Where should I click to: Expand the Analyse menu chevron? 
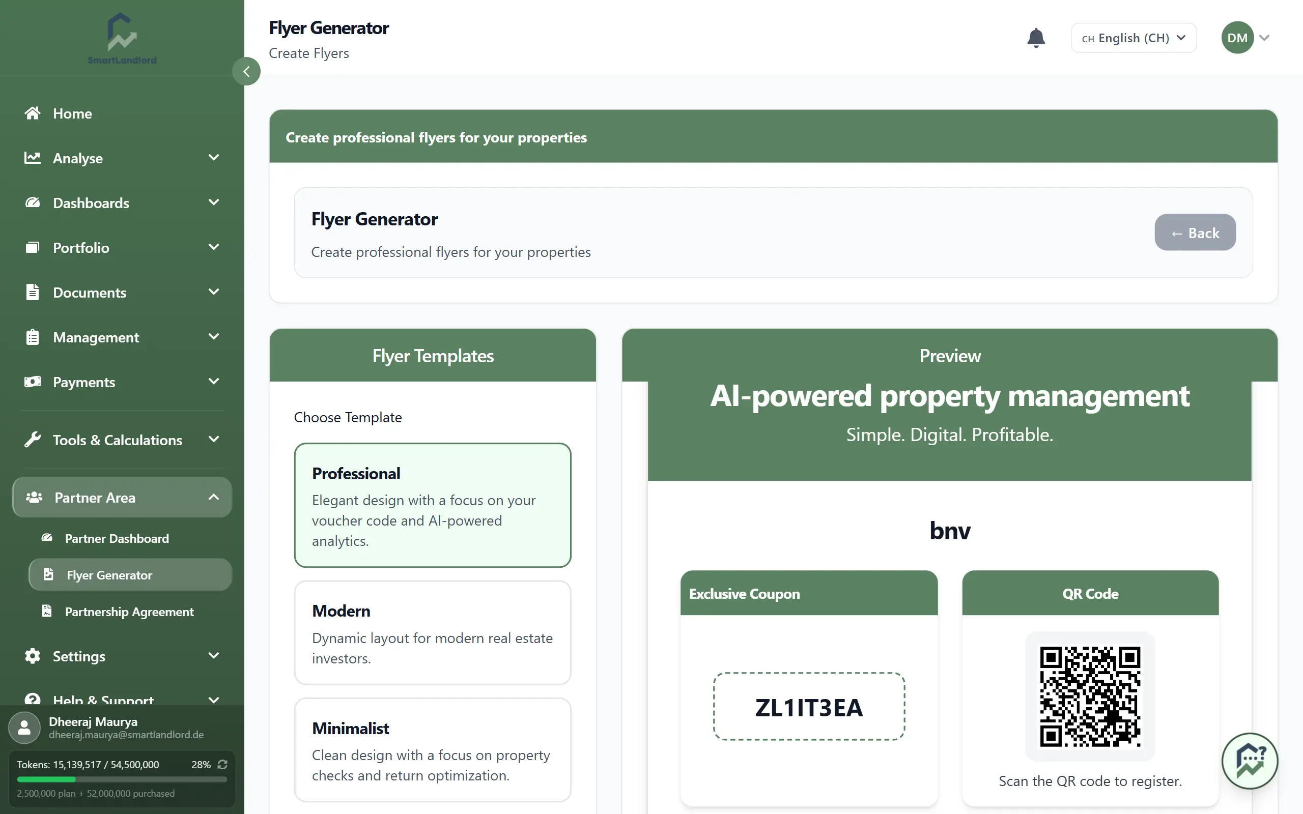click(x=214, y=157)
